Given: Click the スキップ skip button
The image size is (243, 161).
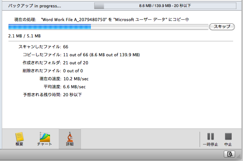Looking at the screenshot, I should 222,27.
